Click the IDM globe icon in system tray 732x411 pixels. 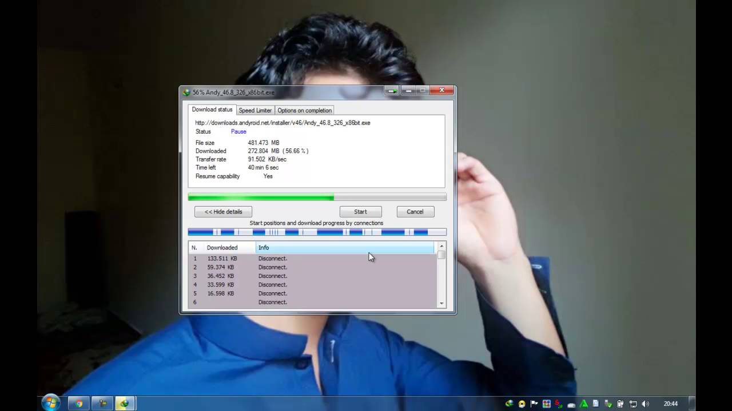(509, 404)
